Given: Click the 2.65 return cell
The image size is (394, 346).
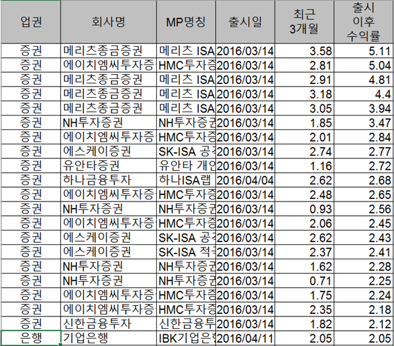Looking at the screenshot, I should click(x=364, y=194).
